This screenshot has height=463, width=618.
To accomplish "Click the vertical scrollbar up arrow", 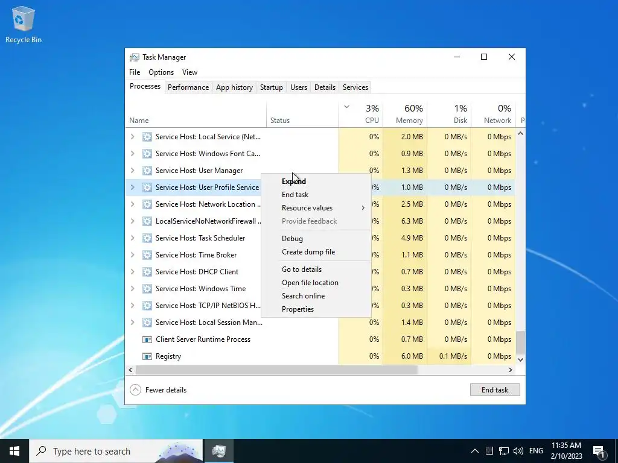I will [x=520, y=133].
